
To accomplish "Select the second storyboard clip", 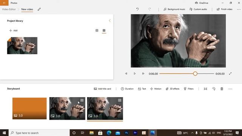I will (67, 108).
